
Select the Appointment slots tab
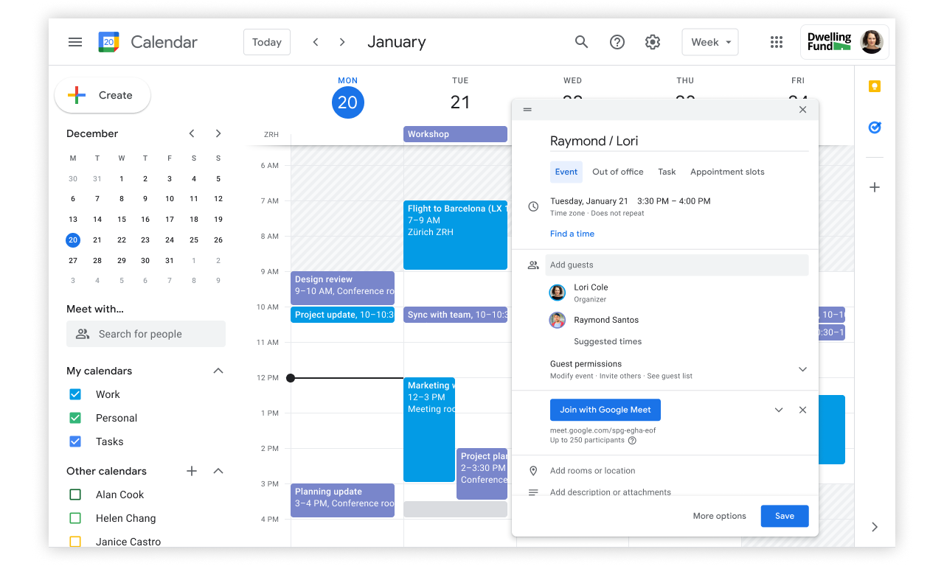(727, 172)
